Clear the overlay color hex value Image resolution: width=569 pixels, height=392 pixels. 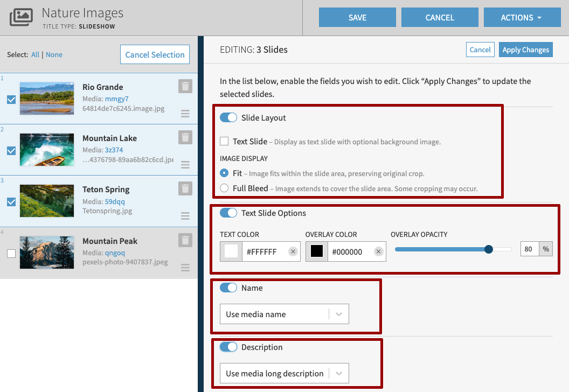tap(378, 251)
